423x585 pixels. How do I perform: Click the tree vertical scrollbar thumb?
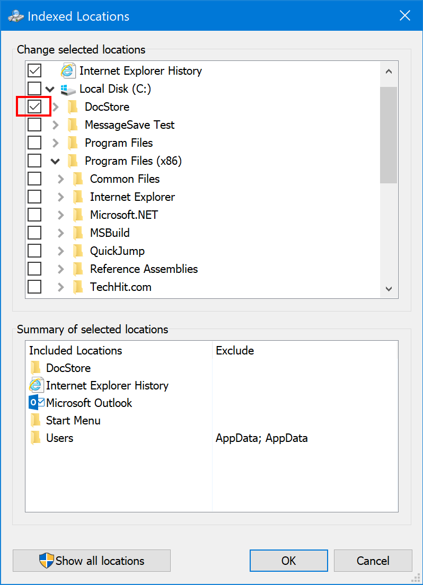click(389, 135)
